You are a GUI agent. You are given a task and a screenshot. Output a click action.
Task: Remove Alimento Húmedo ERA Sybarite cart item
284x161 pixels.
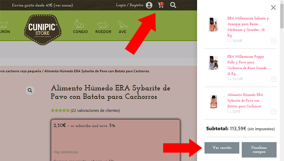tap(274, 111)
